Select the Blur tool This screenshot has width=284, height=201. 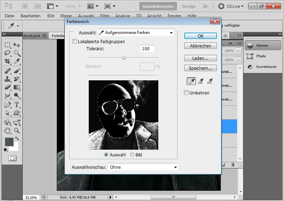tap(7, 95)
